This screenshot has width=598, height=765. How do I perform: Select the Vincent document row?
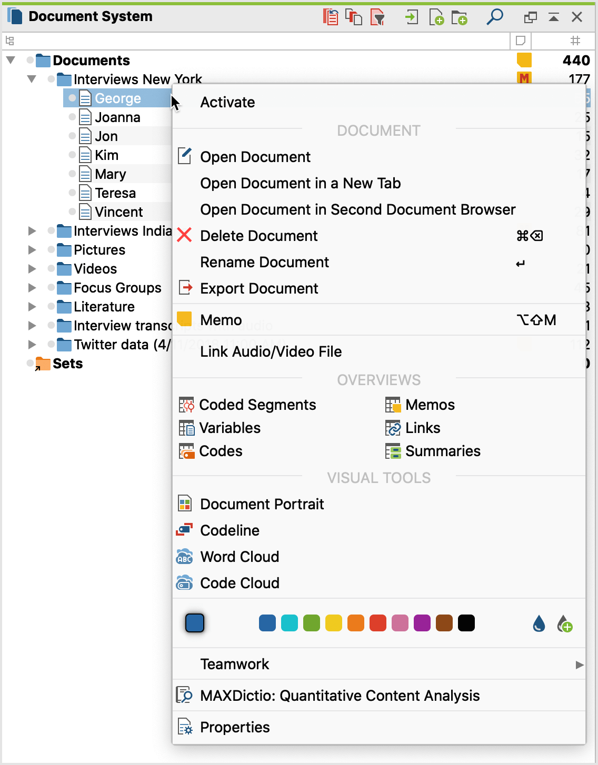click(x=118, y=212)
